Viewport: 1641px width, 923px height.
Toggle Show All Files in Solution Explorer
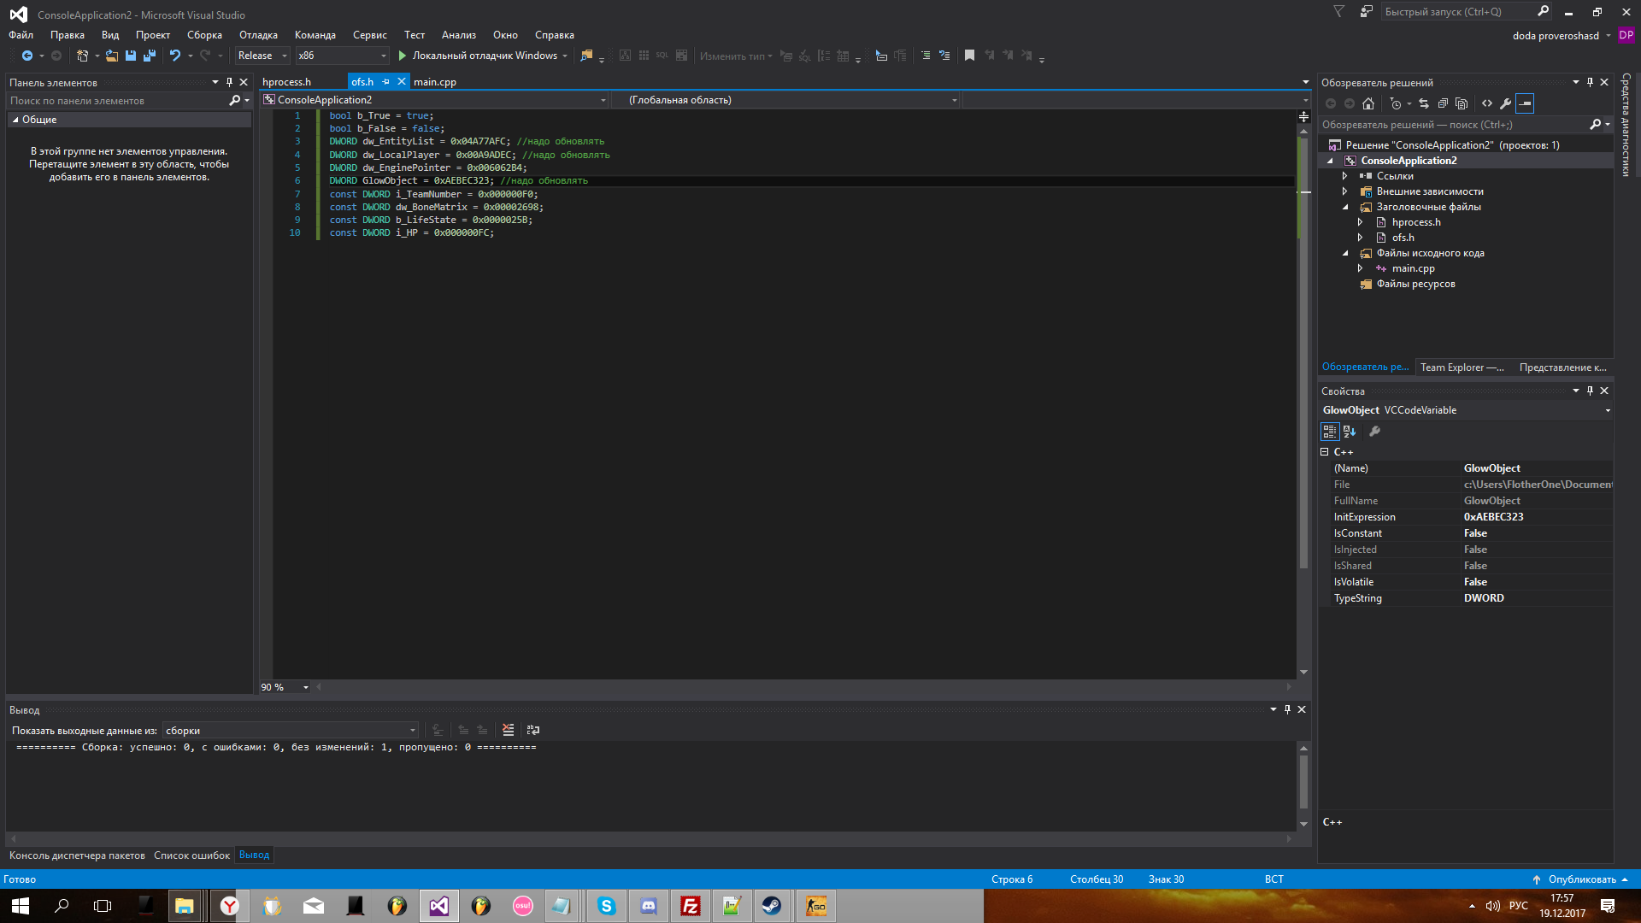(1462, 103)
